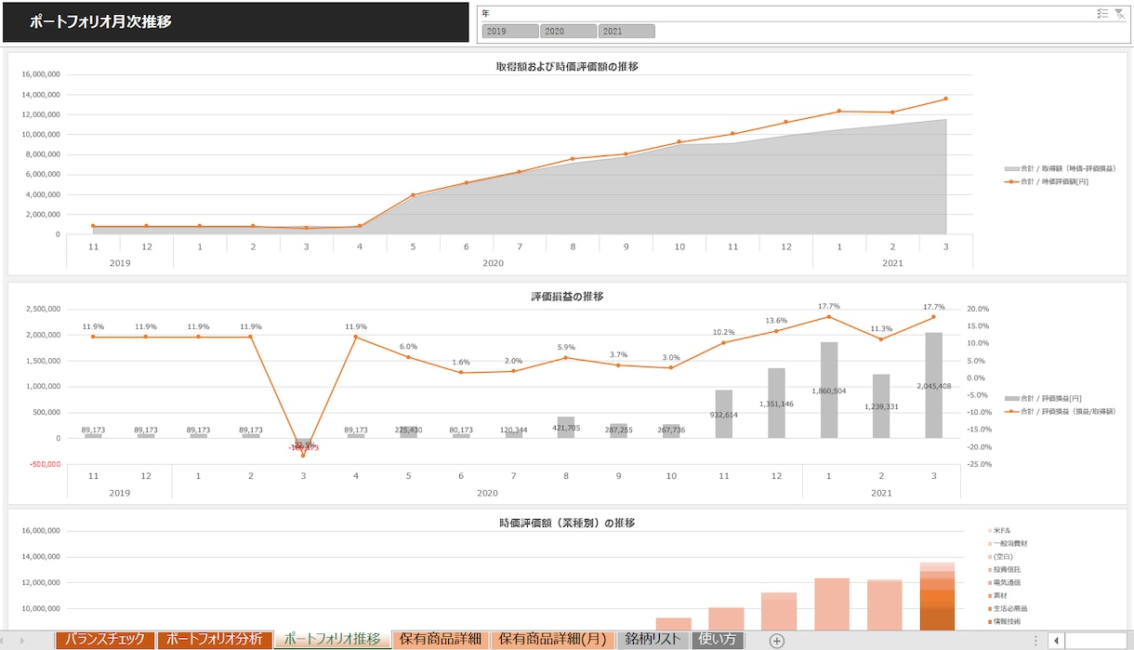Click the 1,860,504 bar data label
1134x650 pixels.
pyautogui.click(x=827, y=391)
